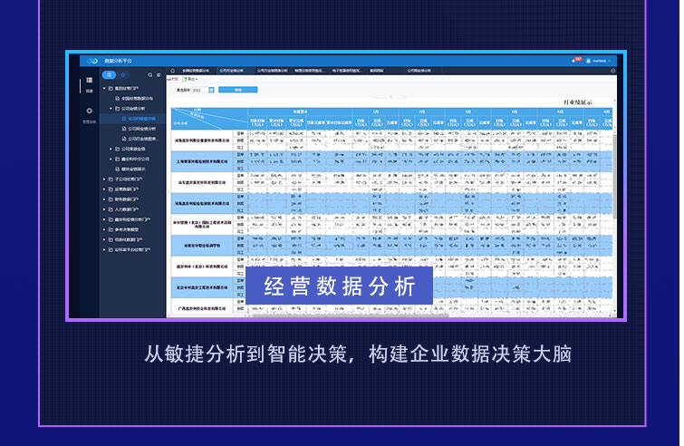Select the blue list view toggle pill
The height and width of the screenshot is (446, 684).
[x=110, y=75]
